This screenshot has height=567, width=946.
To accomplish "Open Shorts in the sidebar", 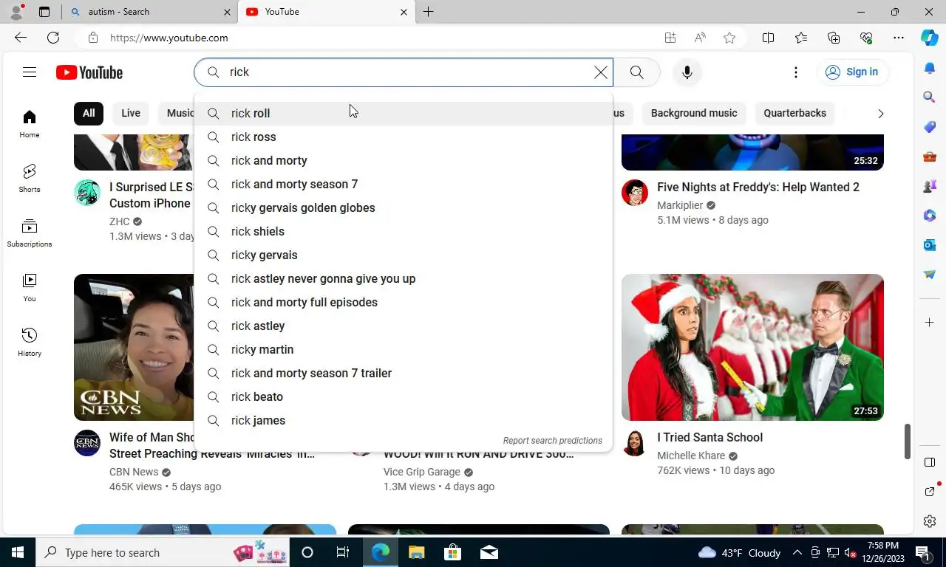I will (x=30, y=179).
